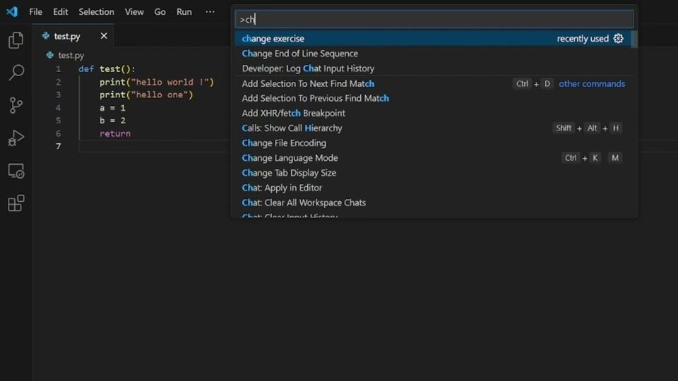Open the File menu

pyautogui.click(x=35, y=12)
